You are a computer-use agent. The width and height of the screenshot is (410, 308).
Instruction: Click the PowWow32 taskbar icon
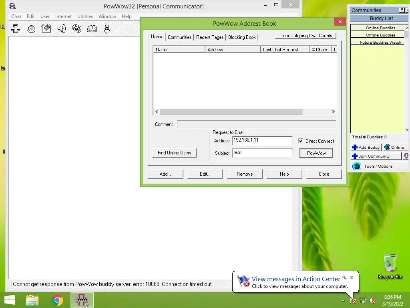[x=82, y=300]
